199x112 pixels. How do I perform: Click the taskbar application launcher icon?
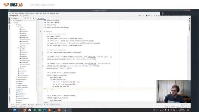pyautogui.click(x=10, y=110)
